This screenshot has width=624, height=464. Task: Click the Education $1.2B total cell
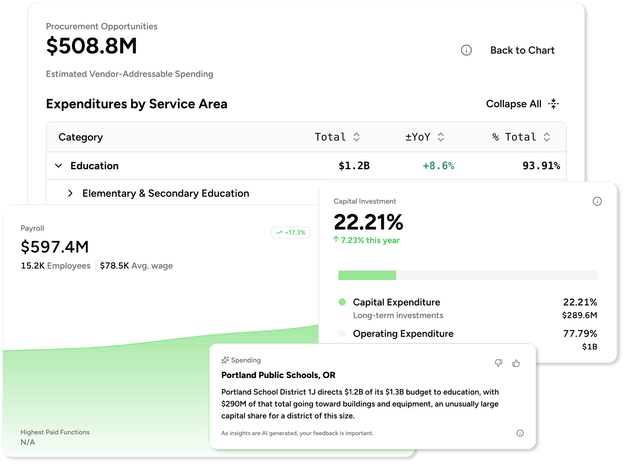(354, 166)
